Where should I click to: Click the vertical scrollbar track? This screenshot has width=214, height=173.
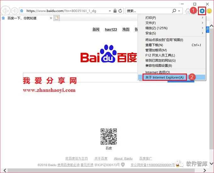click(x=211, y=94)
